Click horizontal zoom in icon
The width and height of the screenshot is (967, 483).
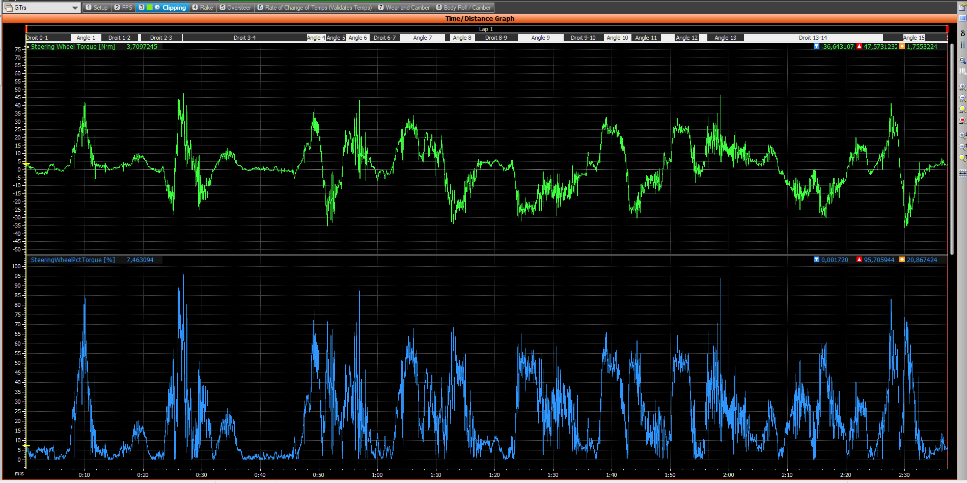tap(962, 87)
